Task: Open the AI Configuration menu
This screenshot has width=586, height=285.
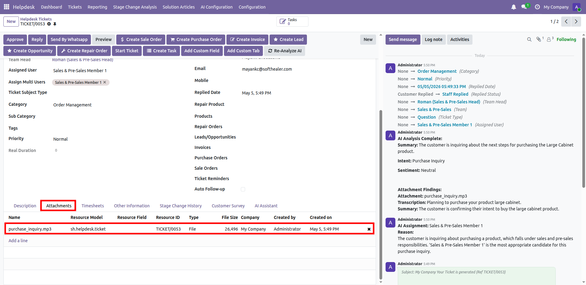Action: pyautogui.click(x=216, y=7)
